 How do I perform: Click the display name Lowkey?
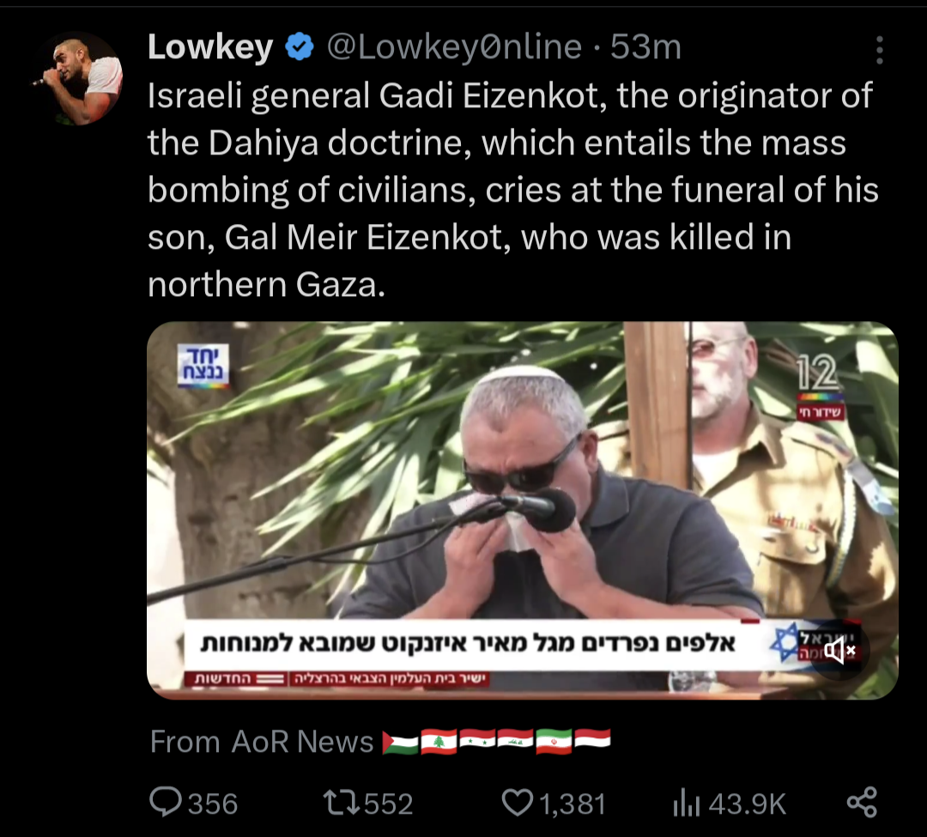coord(210,46)
